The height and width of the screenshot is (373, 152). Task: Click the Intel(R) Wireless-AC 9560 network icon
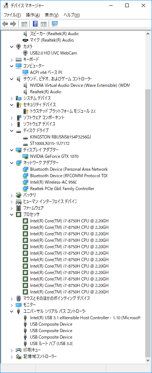tap(25, 182)
